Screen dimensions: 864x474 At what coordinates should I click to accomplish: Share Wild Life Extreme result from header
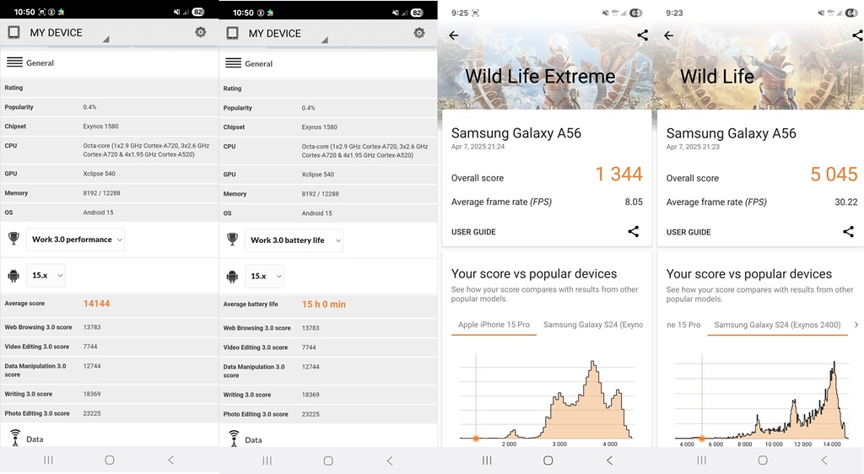(642, 35)
